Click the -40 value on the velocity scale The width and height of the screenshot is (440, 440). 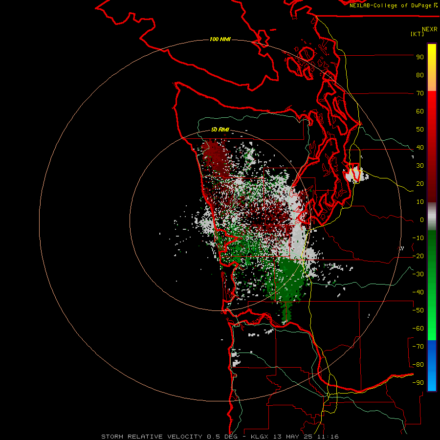418,292
